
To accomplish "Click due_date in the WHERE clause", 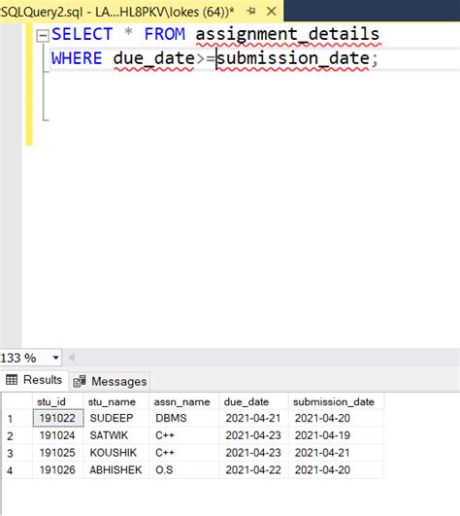I will 154,59.
